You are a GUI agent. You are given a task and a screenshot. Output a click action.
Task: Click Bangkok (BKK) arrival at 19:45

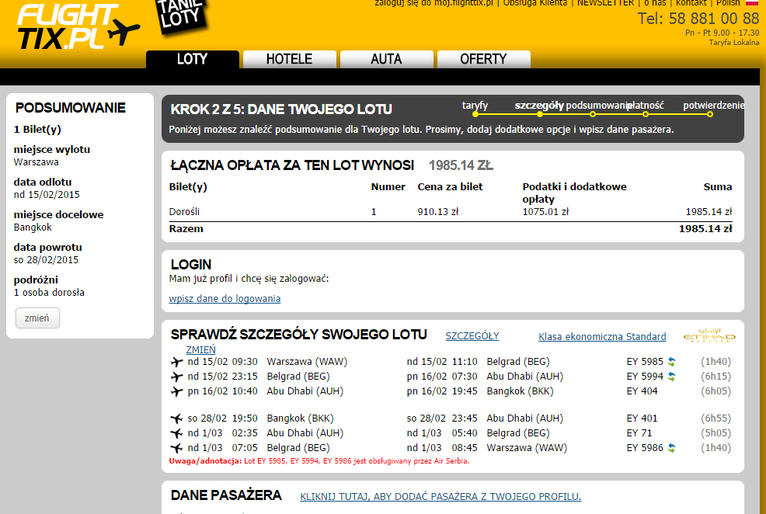(x=520, y=391)
